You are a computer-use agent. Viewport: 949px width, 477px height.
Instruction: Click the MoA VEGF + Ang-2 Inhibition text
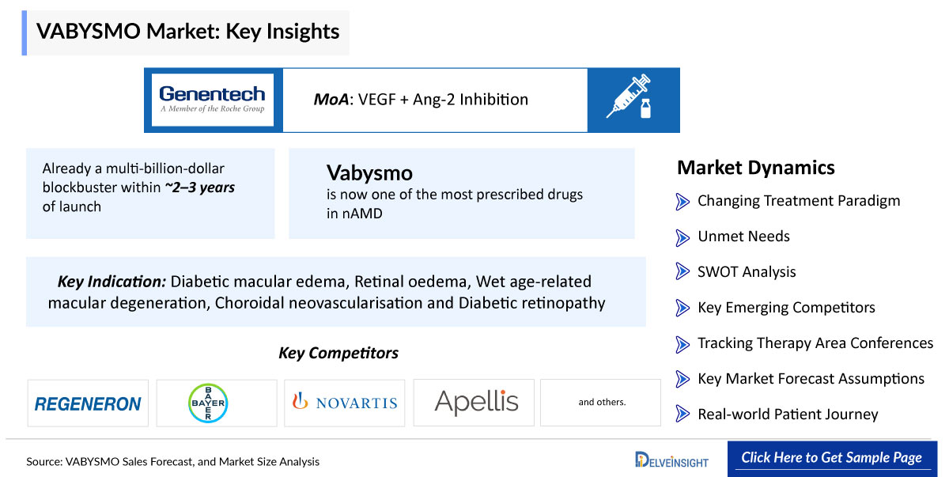click(421, 100)
